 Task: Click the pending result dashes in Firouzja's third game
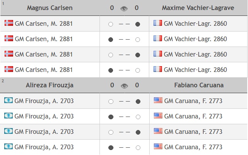(124, 132)
